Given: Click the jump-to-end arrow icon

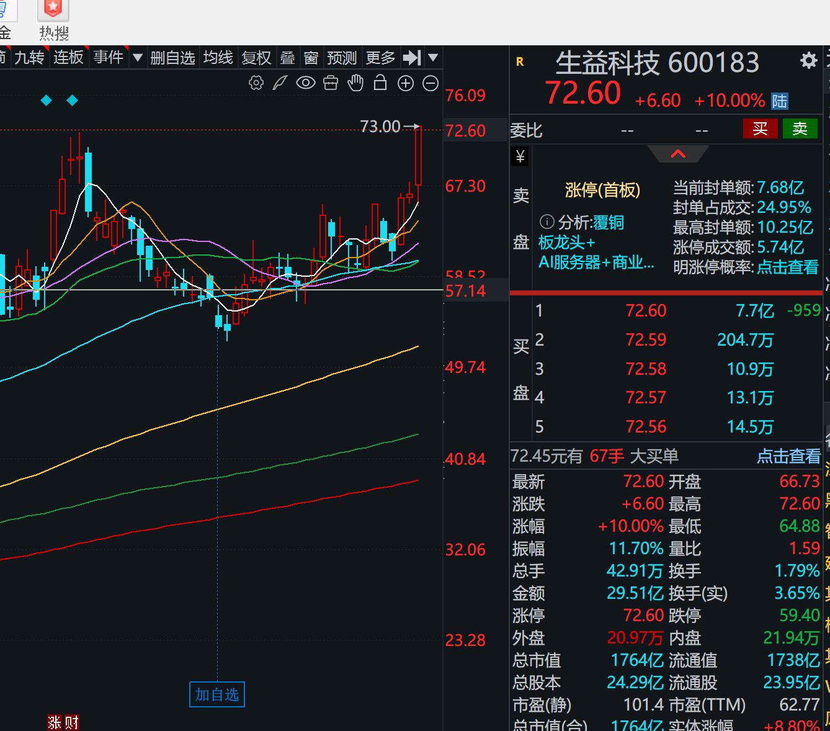Looking at the screenshot, I should pyautogui.click(x=412, y=58).
